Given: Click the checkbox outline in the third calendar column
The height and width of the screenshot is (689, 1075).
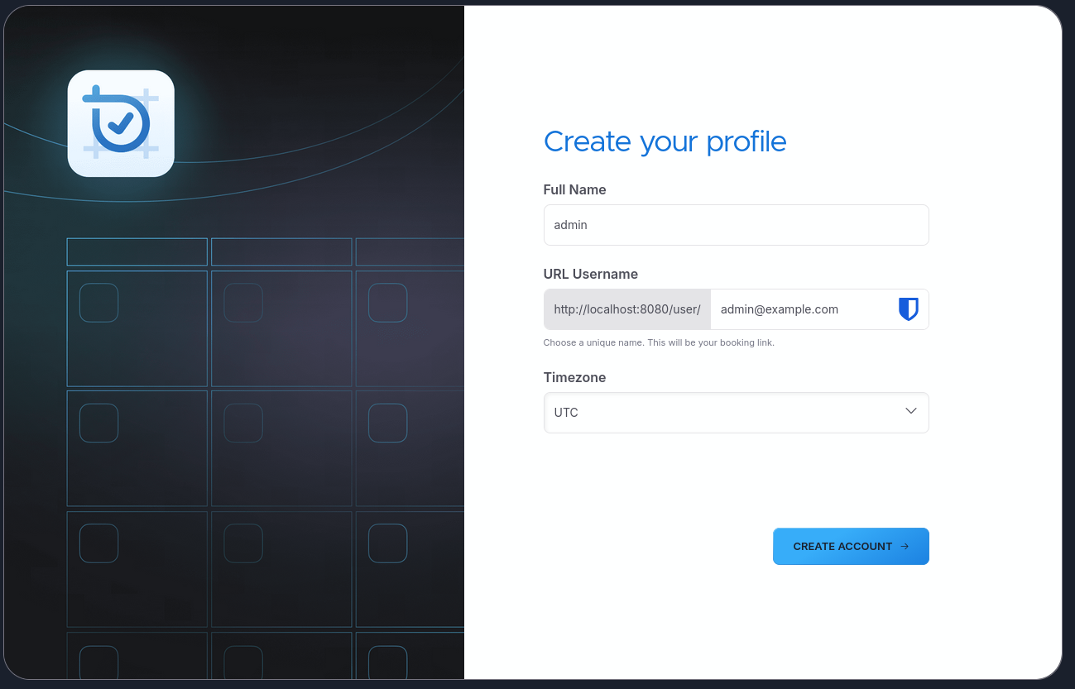Looking at the screenshot, I should (x=386, y=303).
